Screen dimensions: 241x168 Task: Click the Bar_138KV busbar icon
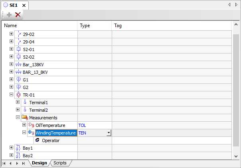point(18,65)
